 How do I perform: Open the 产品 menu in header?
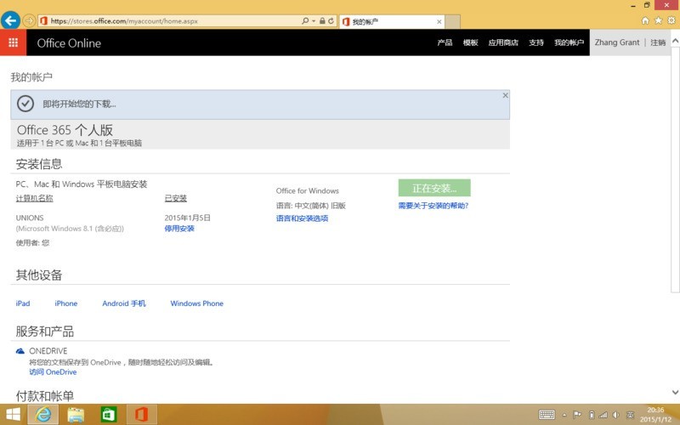[x=445, y=42]
